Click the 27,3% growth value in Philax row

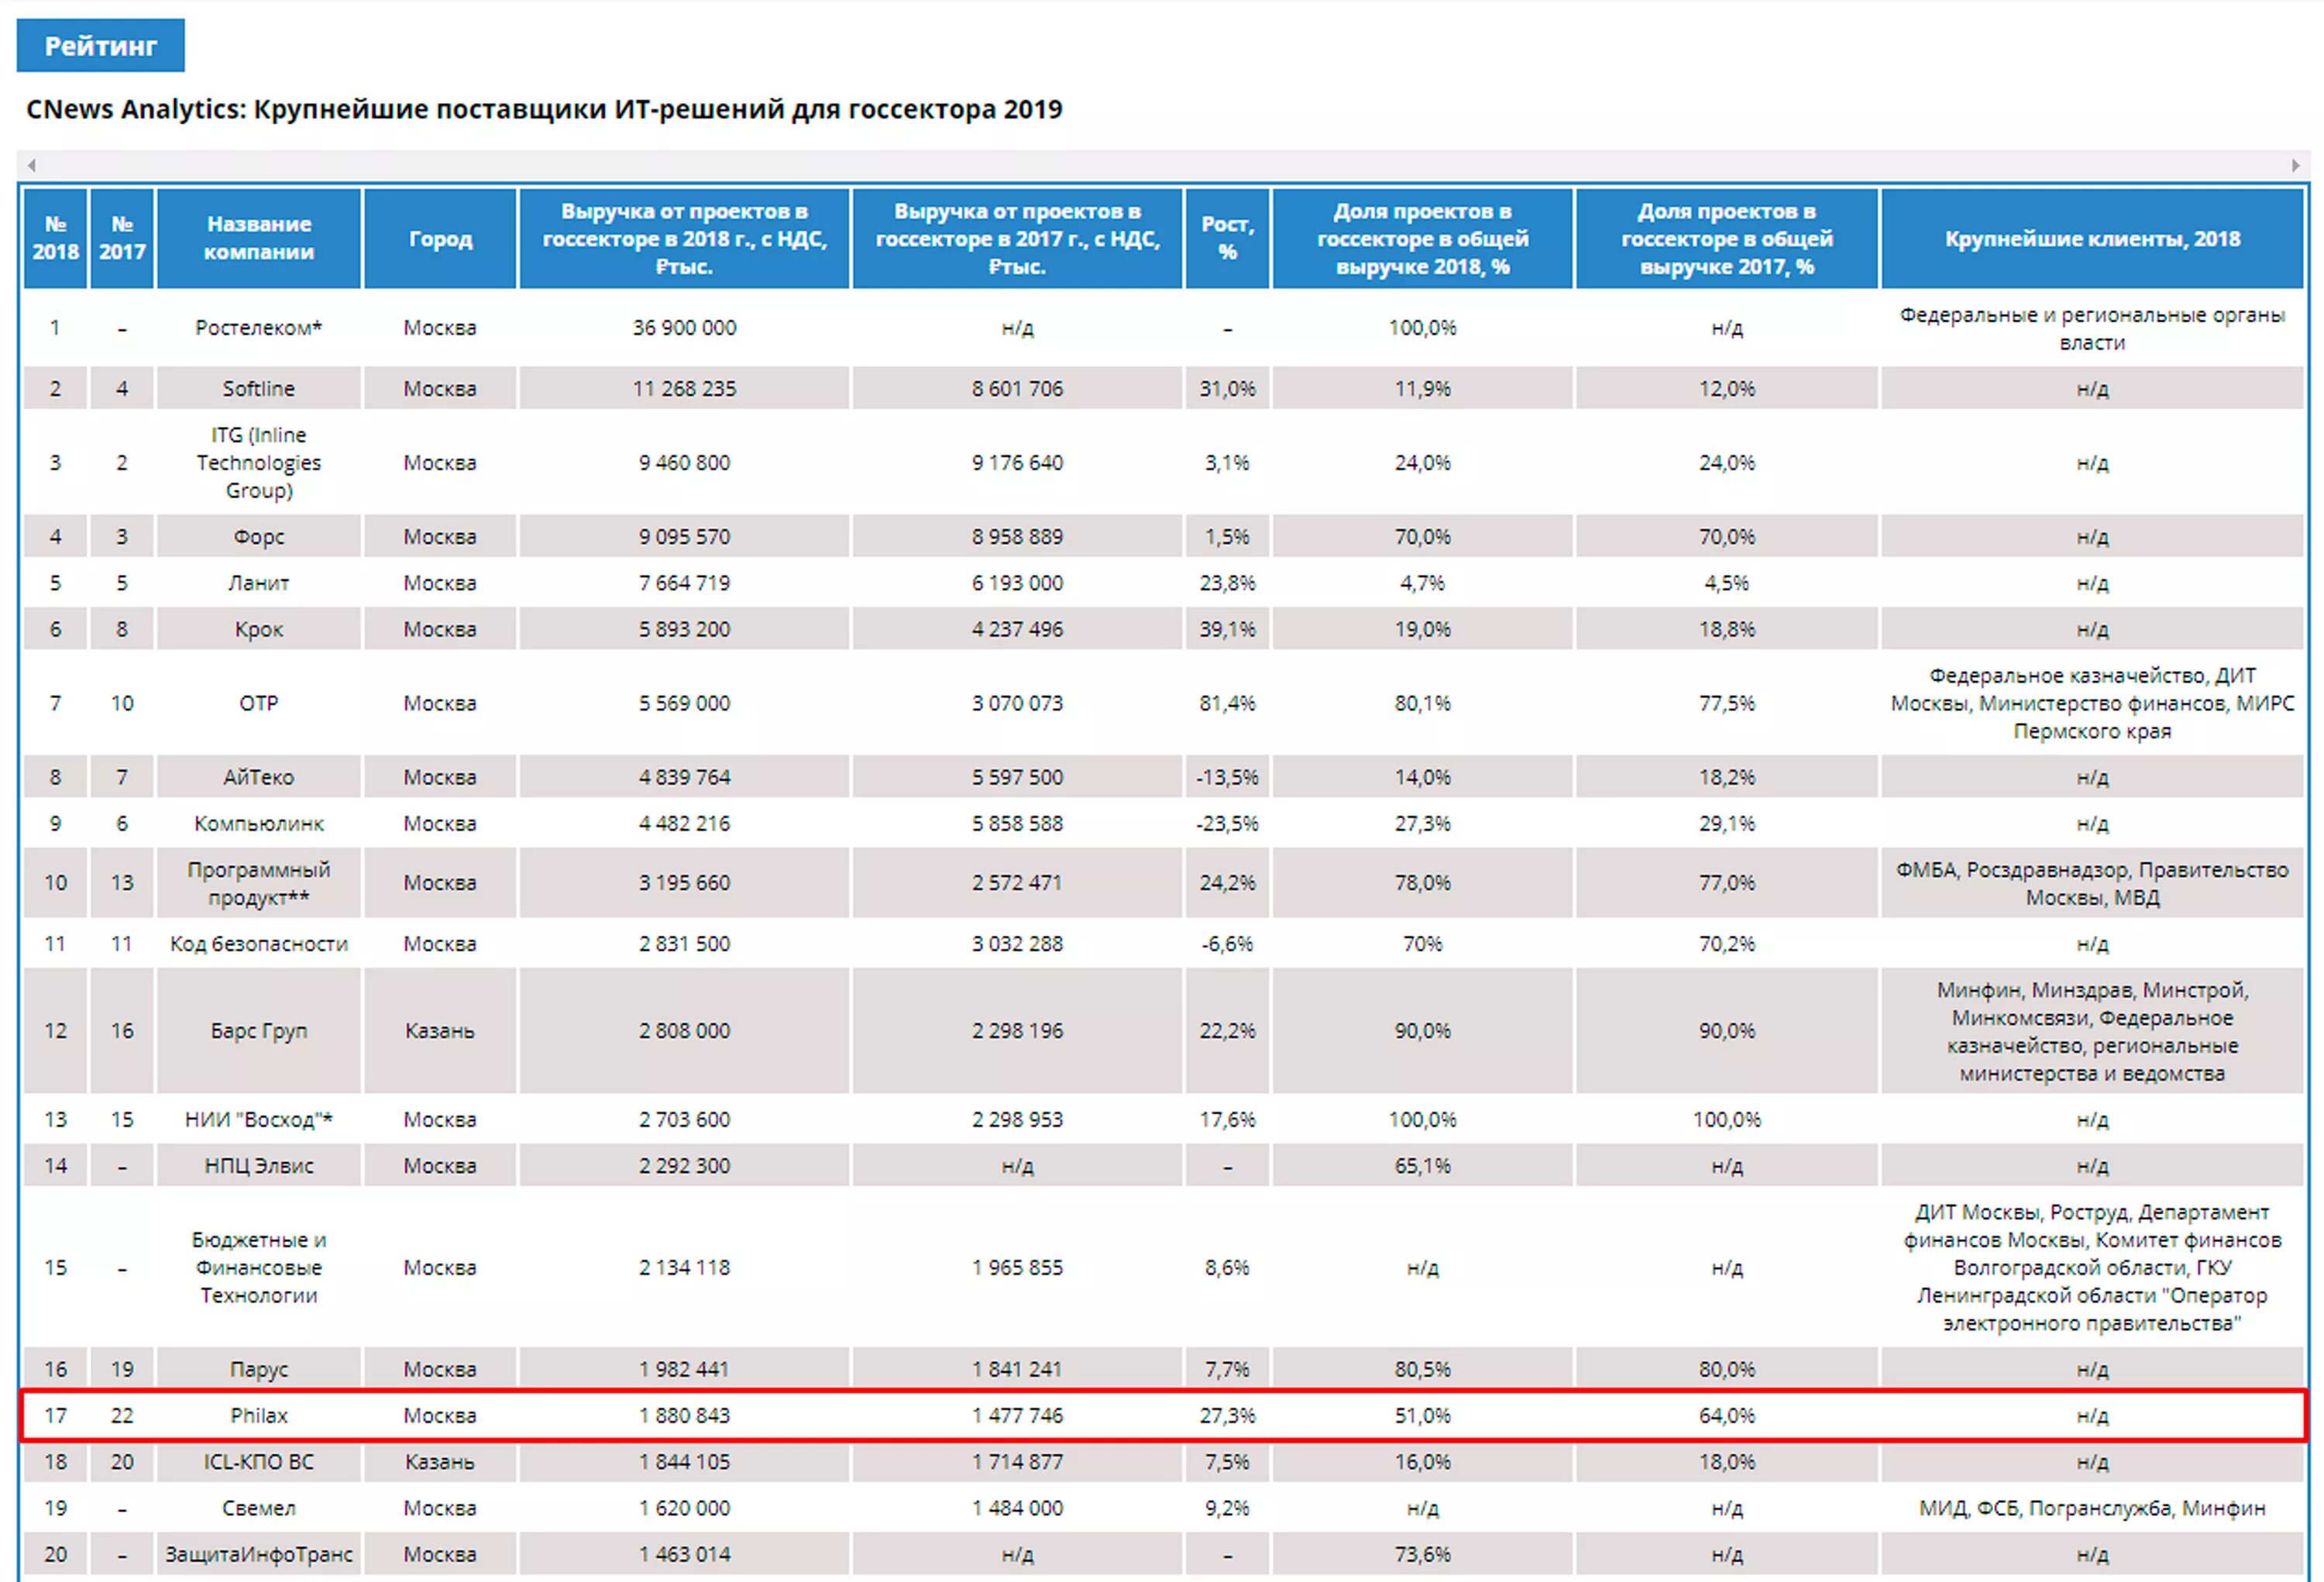click(x=1227, y=1415)
